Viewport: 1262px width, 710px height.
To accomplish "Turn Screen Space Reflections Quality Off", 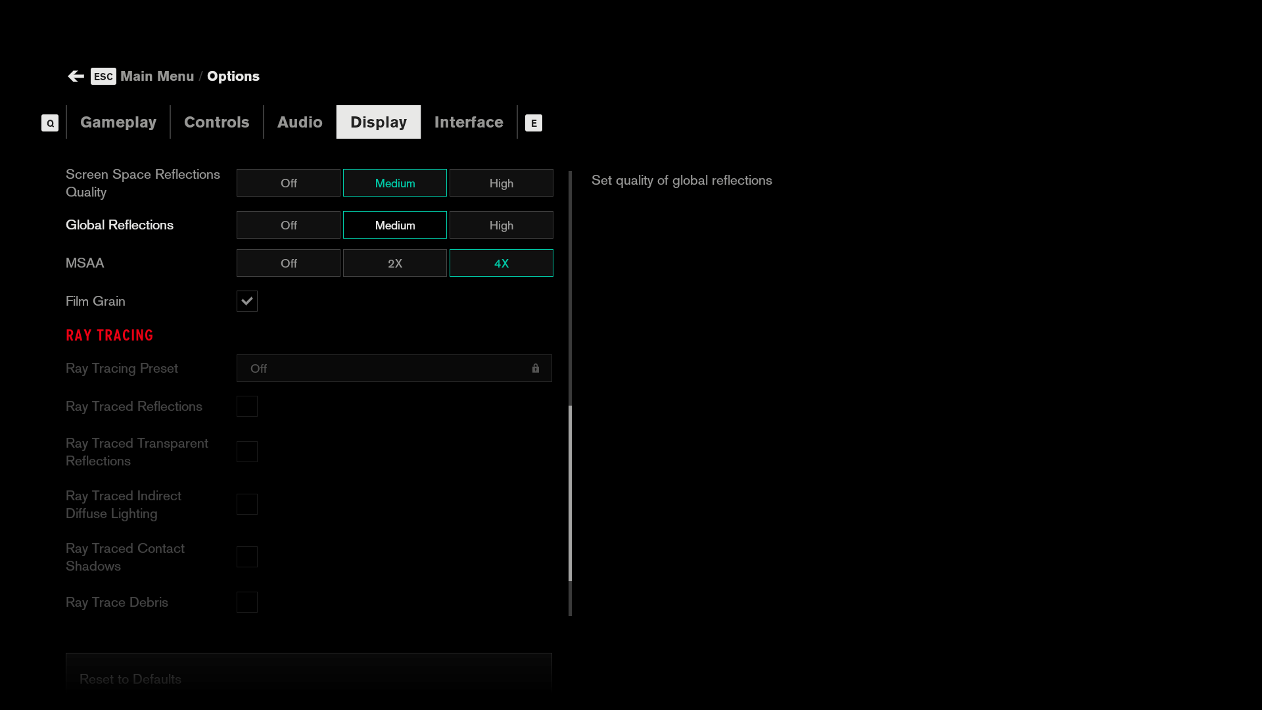I will (x=289, y=183).
